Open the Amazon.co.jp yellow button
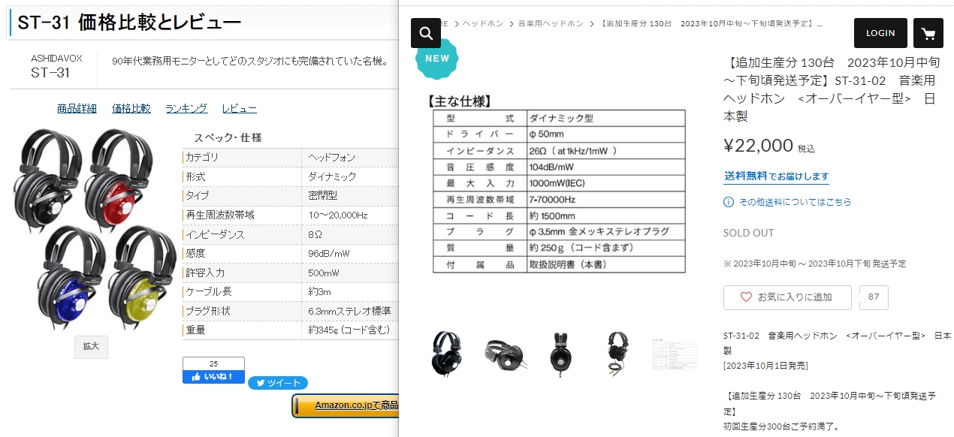954x437 pixels. pyautogui.click(x=346, y=405)
